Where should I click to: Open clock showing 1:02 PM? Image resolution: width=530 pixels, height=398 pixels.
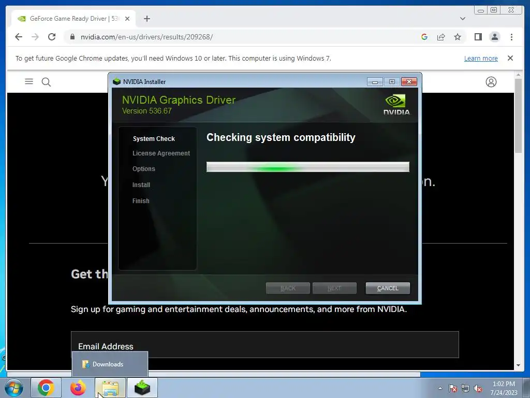click(504, 388)
